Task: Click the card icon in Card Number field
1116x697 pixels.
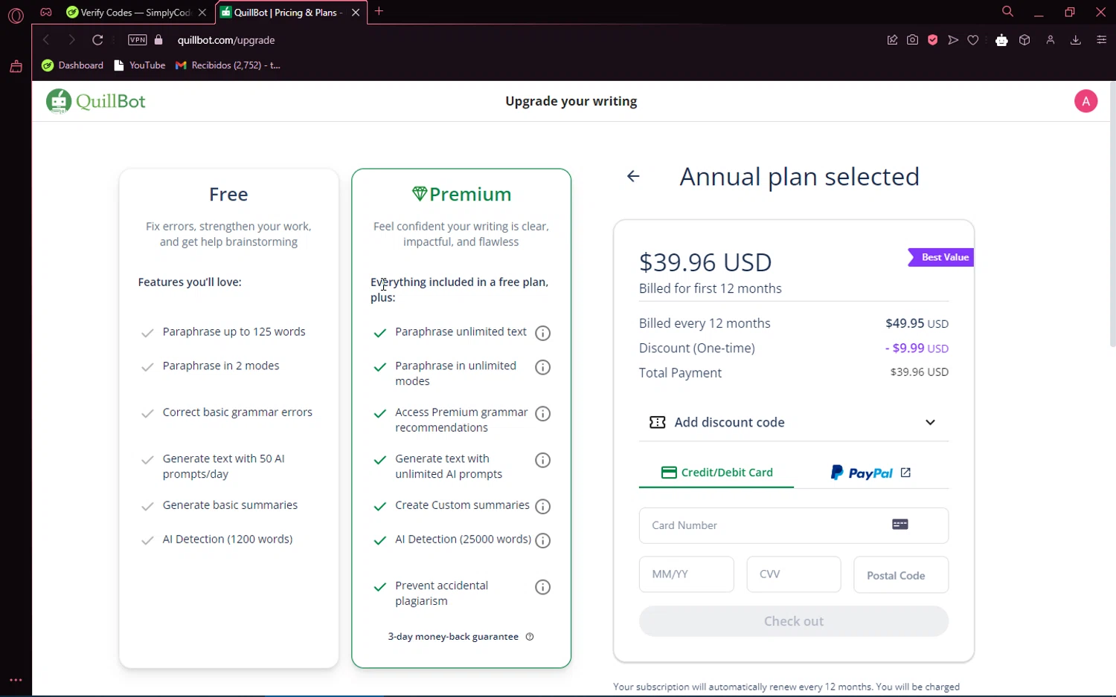Action: pyautogui.click(x=900, y=525)
